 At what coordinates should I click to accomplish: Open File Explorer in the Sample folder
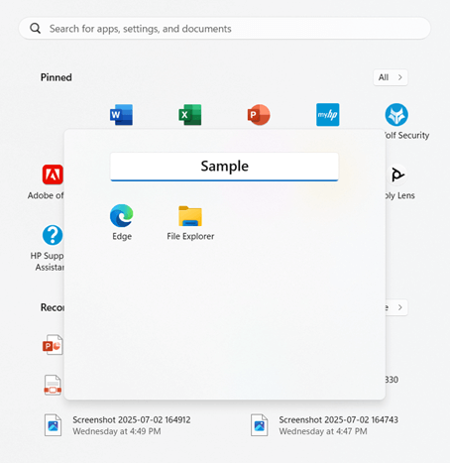190,216
